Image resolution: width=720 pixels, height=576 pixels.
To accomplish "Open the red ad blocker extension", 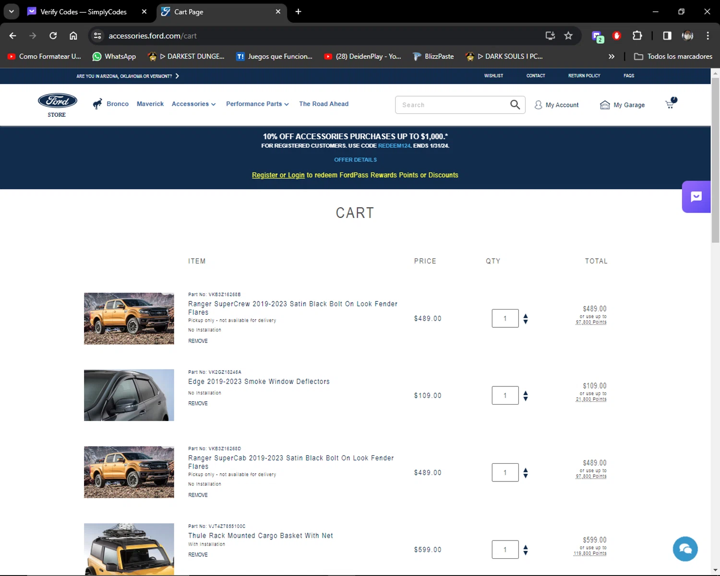I will click(x=617, y=36).
